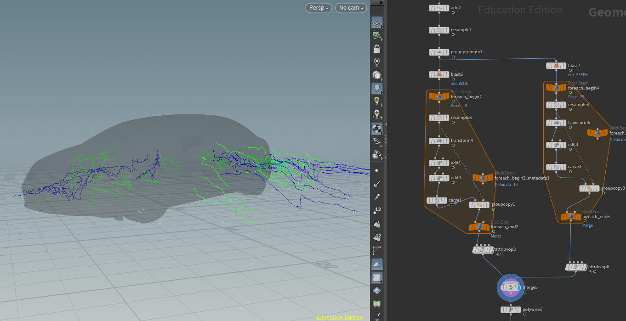The width and height of the screenshot is (626, 321).
Task: Select the polywire1 node
Action: click(511, 310)
